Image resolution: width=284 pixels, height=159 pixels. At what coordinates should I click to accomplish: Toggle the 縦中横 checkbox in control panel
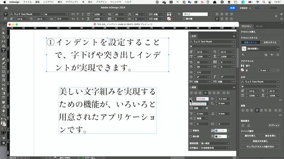tap(184, 19)
